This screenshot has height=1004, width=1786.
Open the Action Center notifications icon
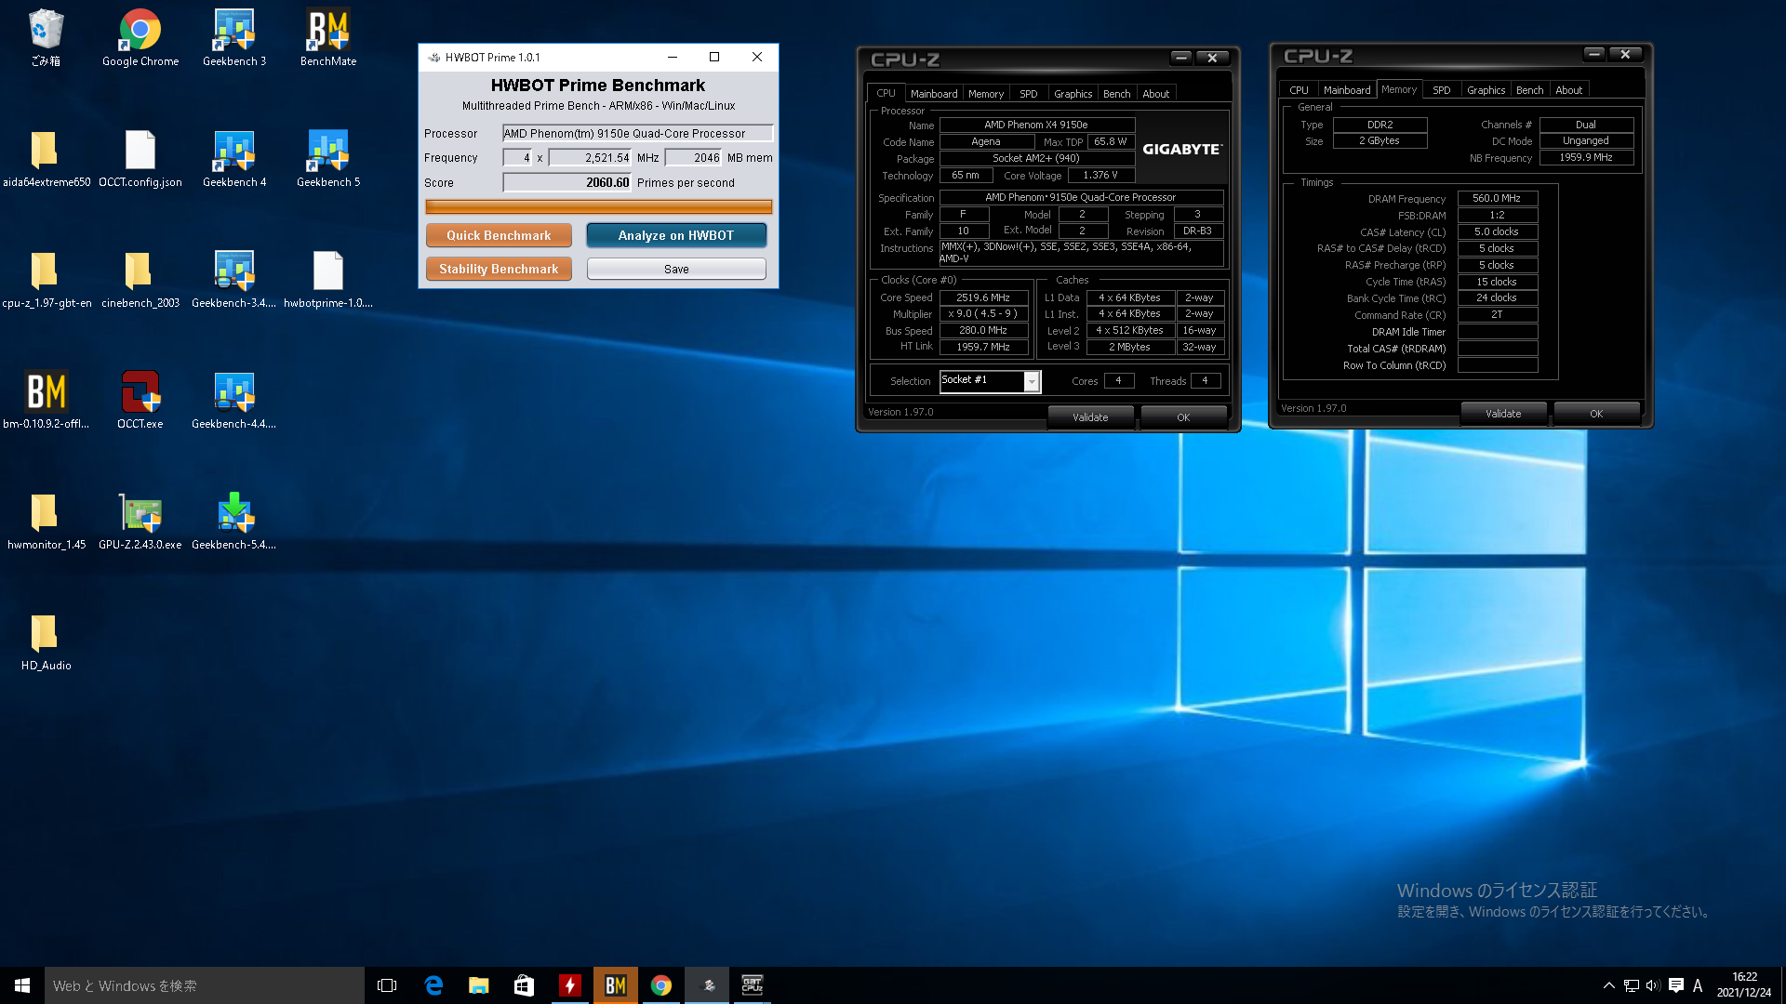(x=1676, y=985)
